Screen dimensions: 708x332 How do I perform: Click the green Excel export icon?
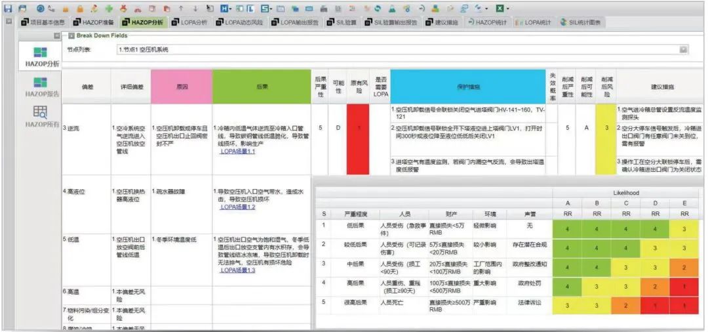point(500,9)
